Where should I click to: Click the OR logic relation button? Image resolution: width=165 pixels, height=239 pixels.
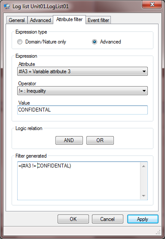click(100, 140)
